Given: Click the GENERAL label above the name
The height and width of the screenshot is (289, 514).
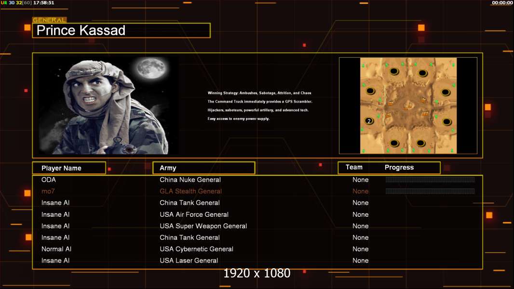Looking at the screenshot, I should coord(50,20).
